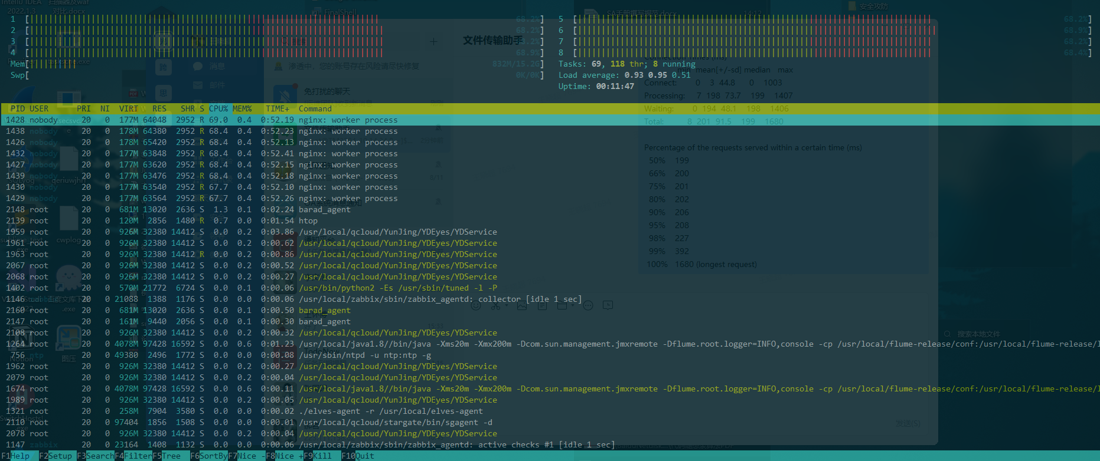
Task: Sort by RES column header
Action: tap(159, 108)
